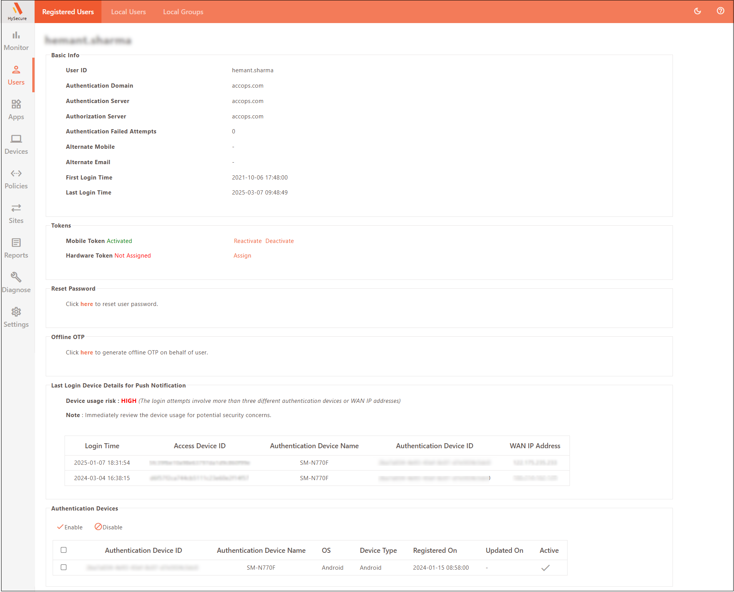Screen dimensions: 734x592
Task: Open Policies from the sidebar
Action: point(16,179)
